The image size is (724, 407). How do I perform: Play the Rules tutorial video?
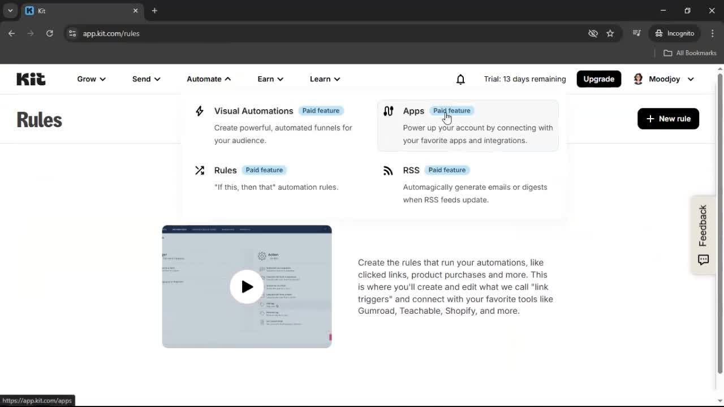(x=247, y=287)
